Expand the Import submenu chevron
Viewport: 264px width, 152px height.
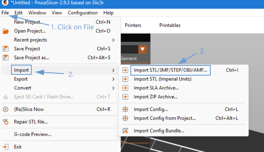(113, 70)
